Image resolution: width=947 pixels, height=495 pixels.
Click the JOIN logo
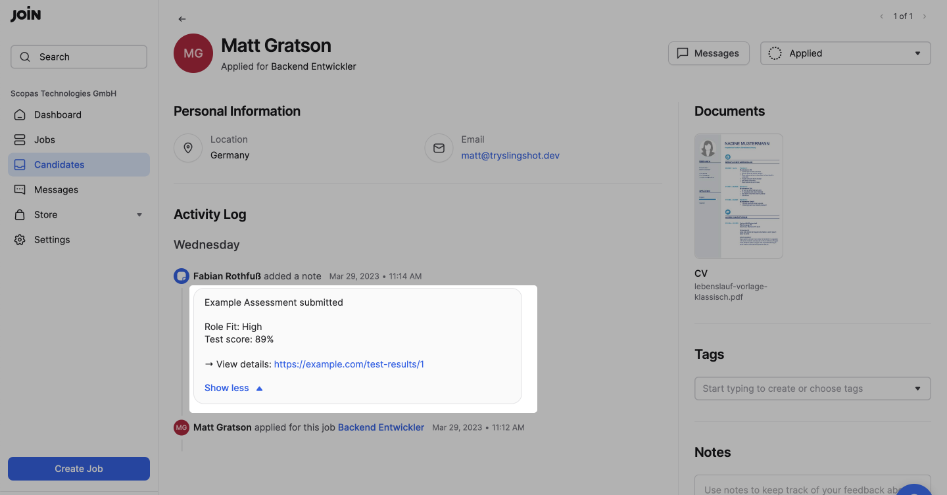26,15
